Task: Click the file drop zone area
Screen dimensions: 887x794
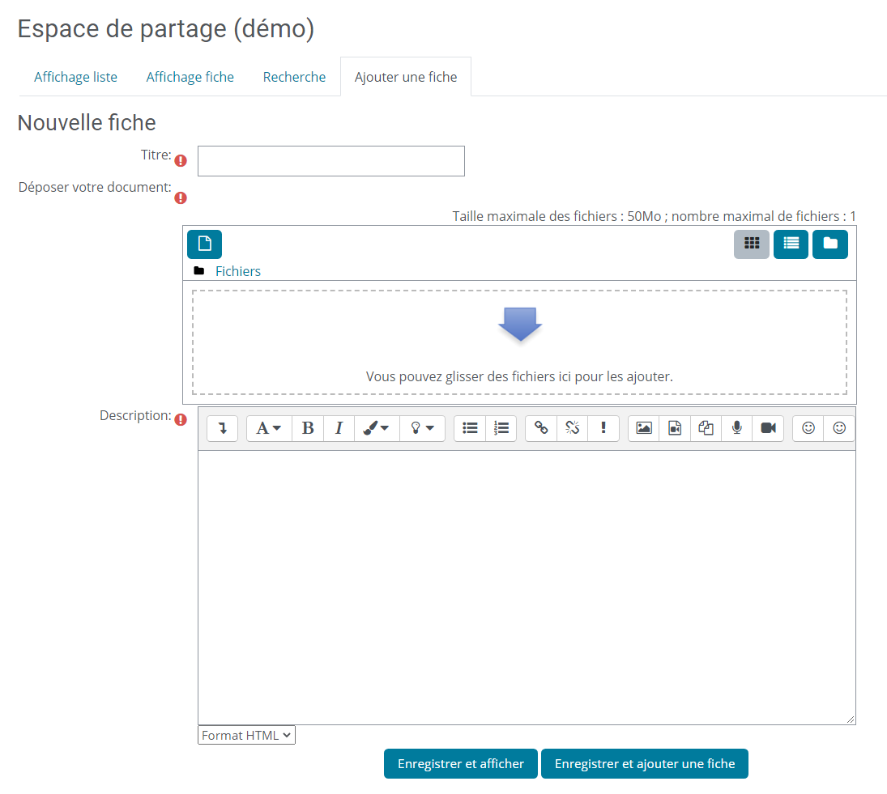Action: (519, 342)
